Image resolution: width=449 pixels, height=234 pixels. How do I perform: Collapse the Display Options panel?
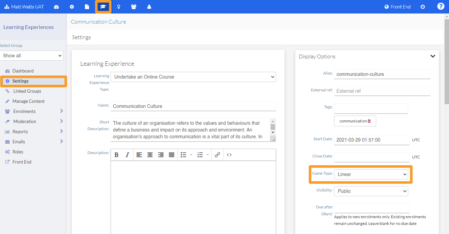pyautogui.click(x=433, y=56)
